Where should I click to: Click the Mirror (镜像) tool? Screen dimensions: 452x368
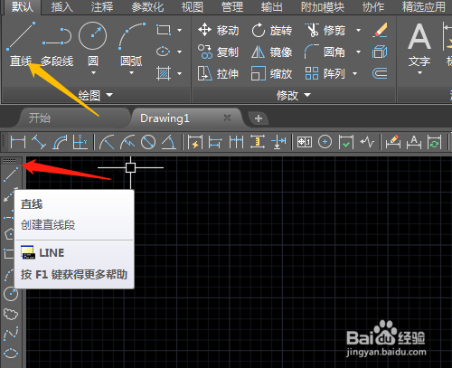[272, 52]
